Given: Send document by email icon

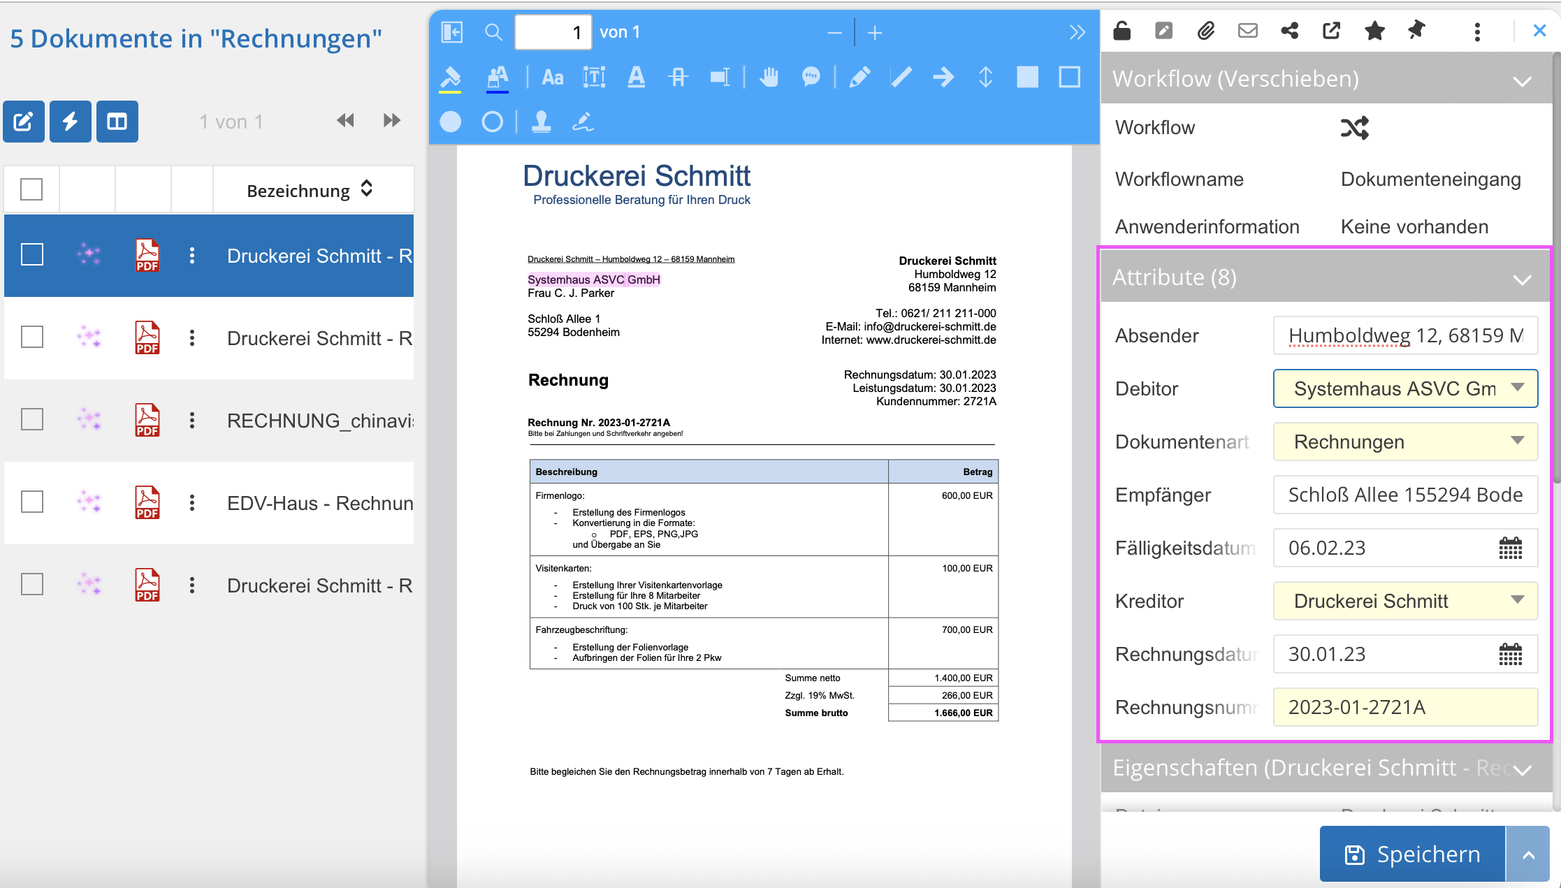Looking at the screenshot, I should point(1248,31).
